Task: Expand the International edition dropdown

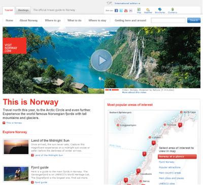Action: pos(127,4)
